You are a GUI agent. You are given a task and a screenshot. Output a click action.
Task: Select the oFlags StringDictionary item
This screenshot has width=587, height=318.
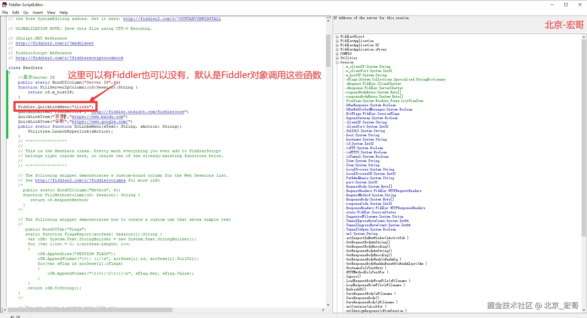tap(396, 80)
